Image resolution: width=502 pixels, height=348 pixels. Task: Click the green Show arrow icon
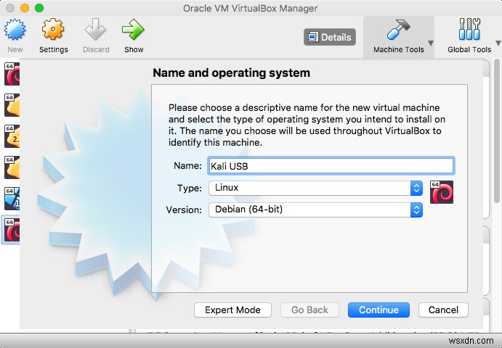point(133,30)
